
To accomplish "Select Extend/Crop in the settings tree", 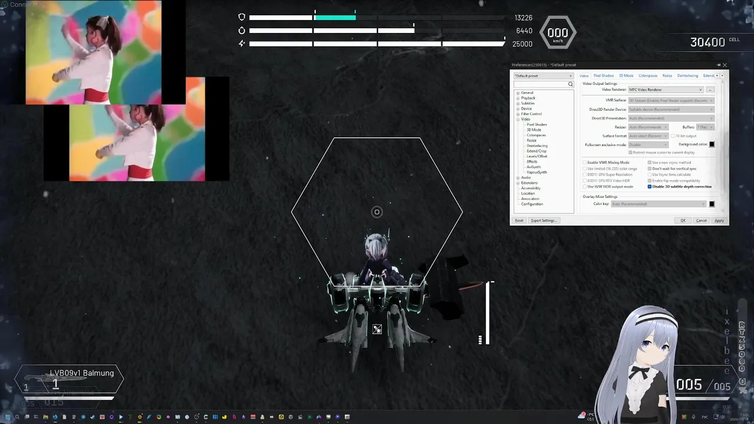I will [537, 151].
